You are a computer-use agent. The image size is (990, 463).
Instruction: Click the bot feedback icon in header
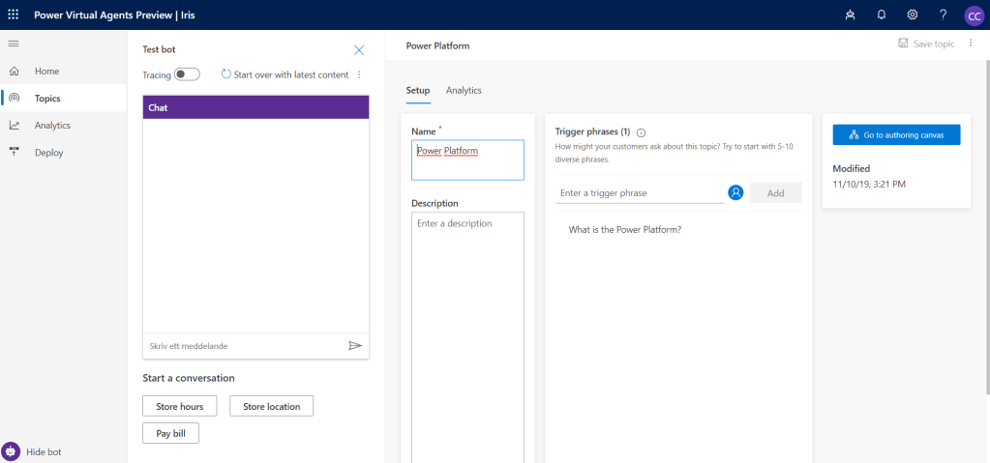click(x=851, y=14)
